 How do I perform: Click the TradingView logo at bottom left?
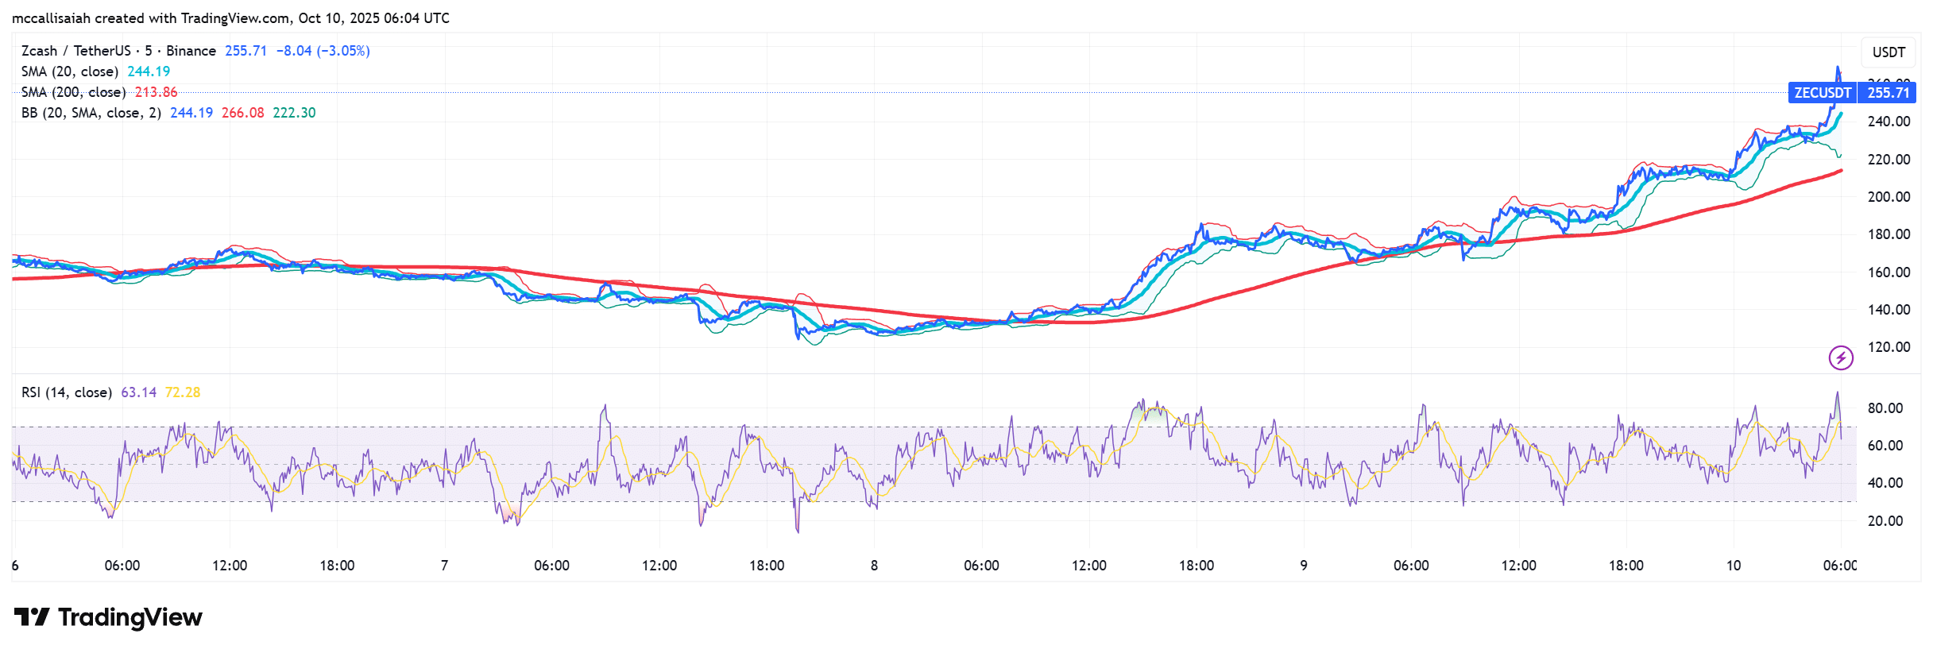click(x=108, y=617)
